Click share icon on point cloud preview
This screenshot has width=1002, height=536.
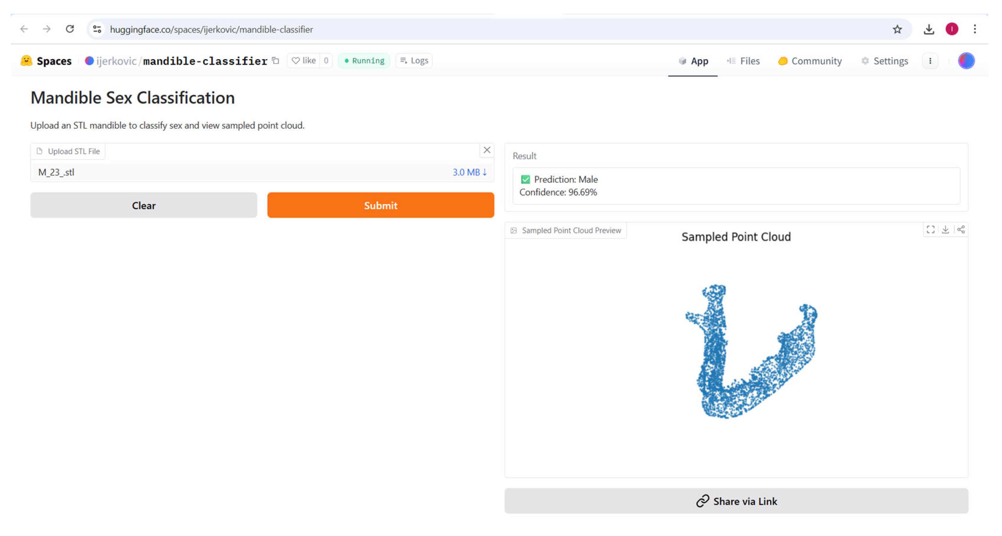click(961, 229)
